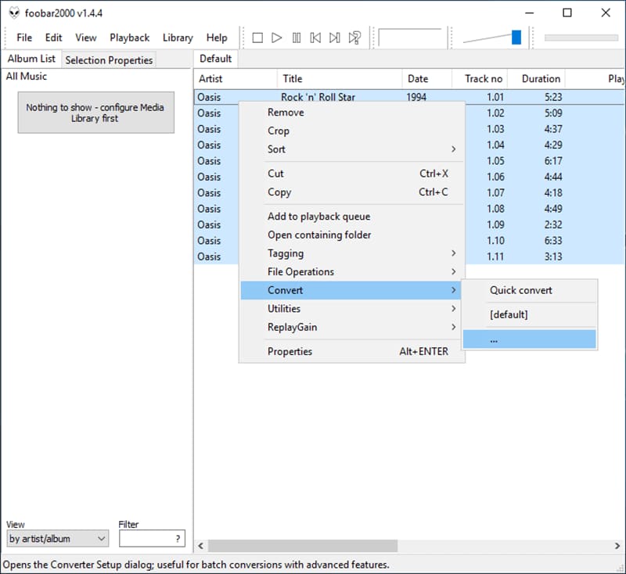Sort by the Duration column header
The width and height of the screenshot is (626, 574).
point(537,78)
